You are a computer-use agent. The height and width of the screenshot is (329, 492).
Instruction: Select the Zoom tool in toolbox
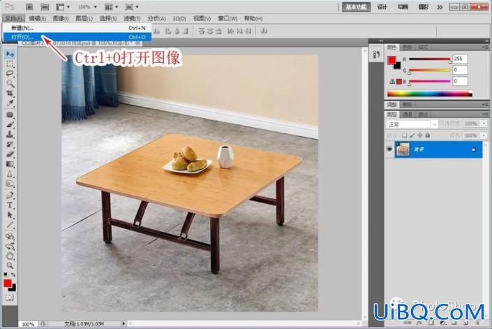pos(10,265)
